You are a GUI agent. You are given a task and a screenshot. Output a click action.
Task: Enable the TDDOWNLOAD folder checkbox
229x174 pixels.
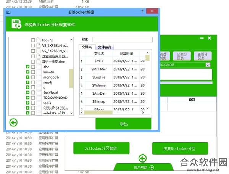(x=33, y=98)
